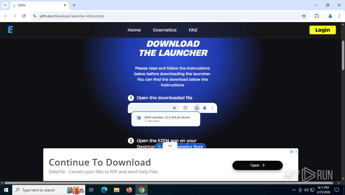Open the Chrome extensions puzzle icon
345x195 pixels.
pyautogui.click(x=317, y=16)
